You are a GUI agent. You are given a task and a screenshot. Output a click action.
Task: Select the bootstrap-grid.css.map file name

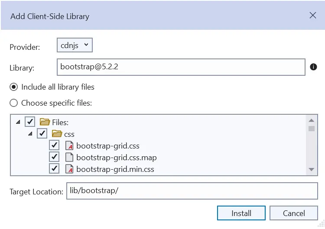[117, 158]
